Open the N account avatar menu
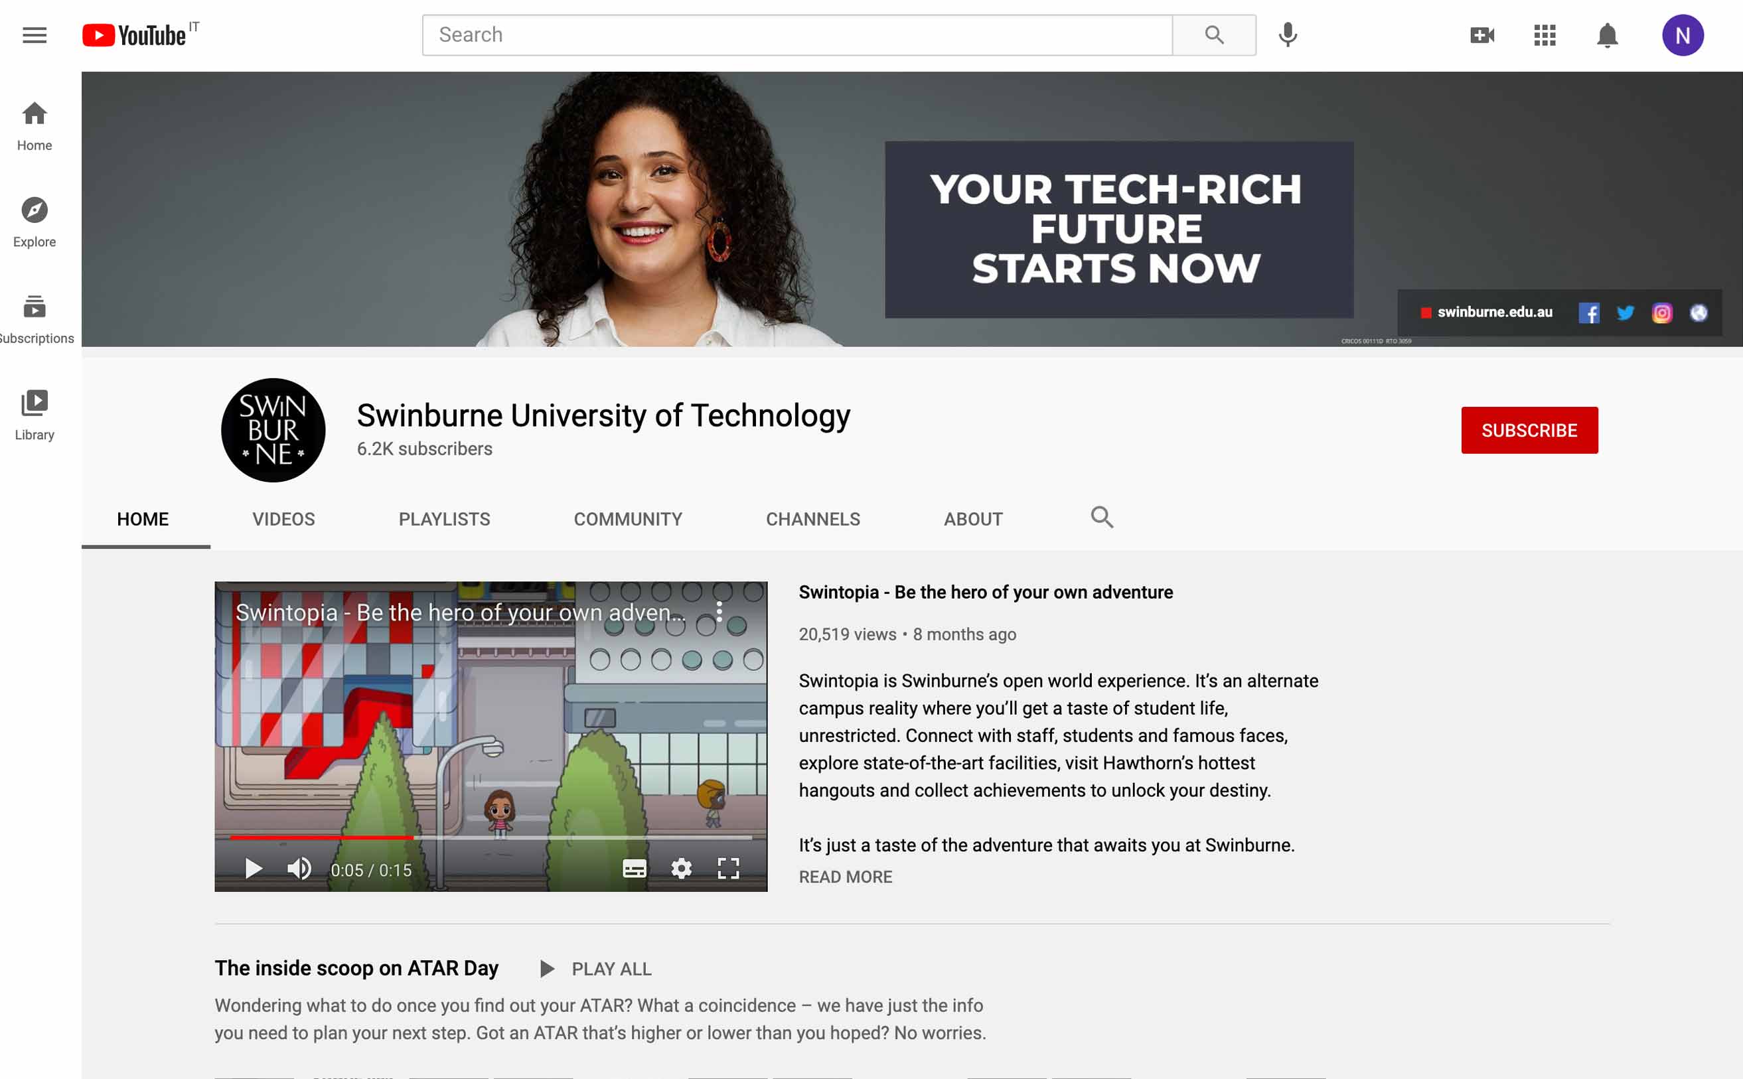This screenshot has height=1079, width=1743. point(1683,35)
